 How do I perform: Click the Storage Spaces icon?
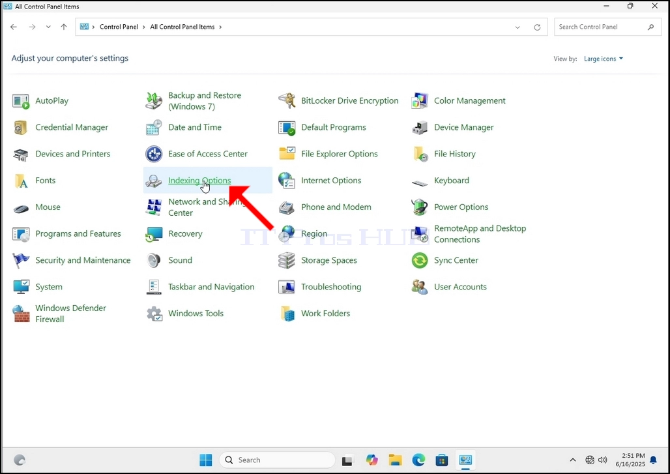coord(287,260)
